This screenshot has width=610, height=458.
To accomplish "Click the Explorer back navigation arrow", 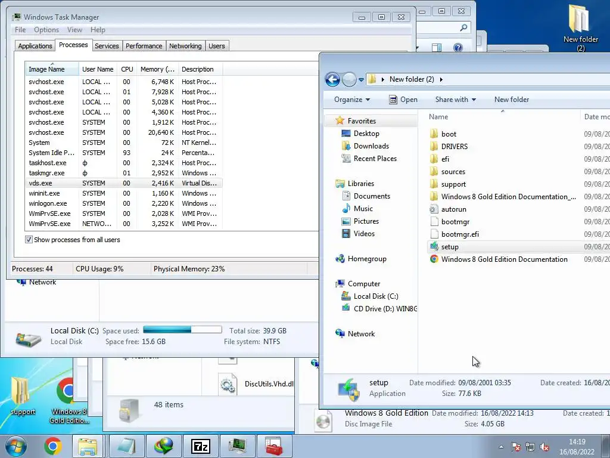I will [x=332, y=79].
